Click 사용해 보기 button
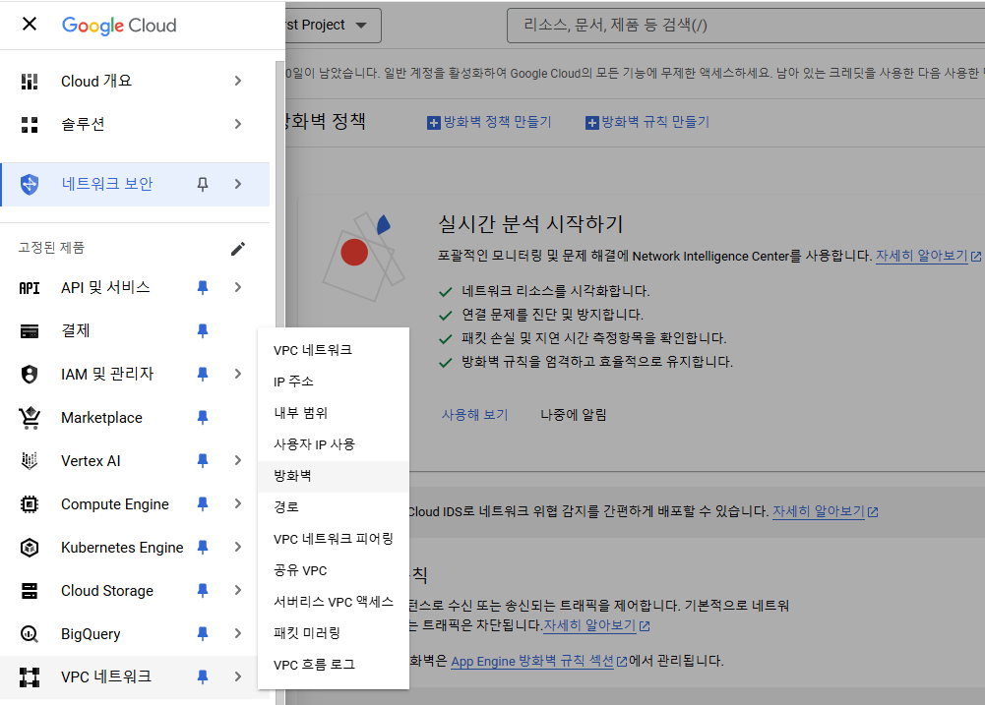This screenshot has height=705, width=985. point(475,415)
